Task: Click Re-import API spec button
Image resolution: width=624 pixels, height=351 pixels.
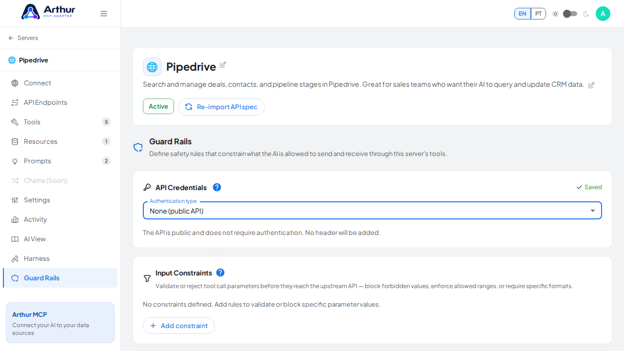Action: [x=221, y=107]
